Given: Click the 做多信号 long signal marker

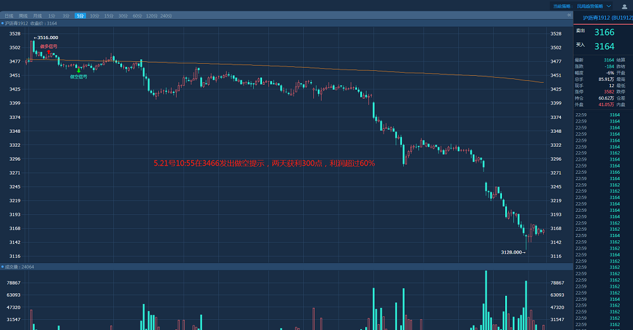Looking at the screenshot, I should (49, 47).
